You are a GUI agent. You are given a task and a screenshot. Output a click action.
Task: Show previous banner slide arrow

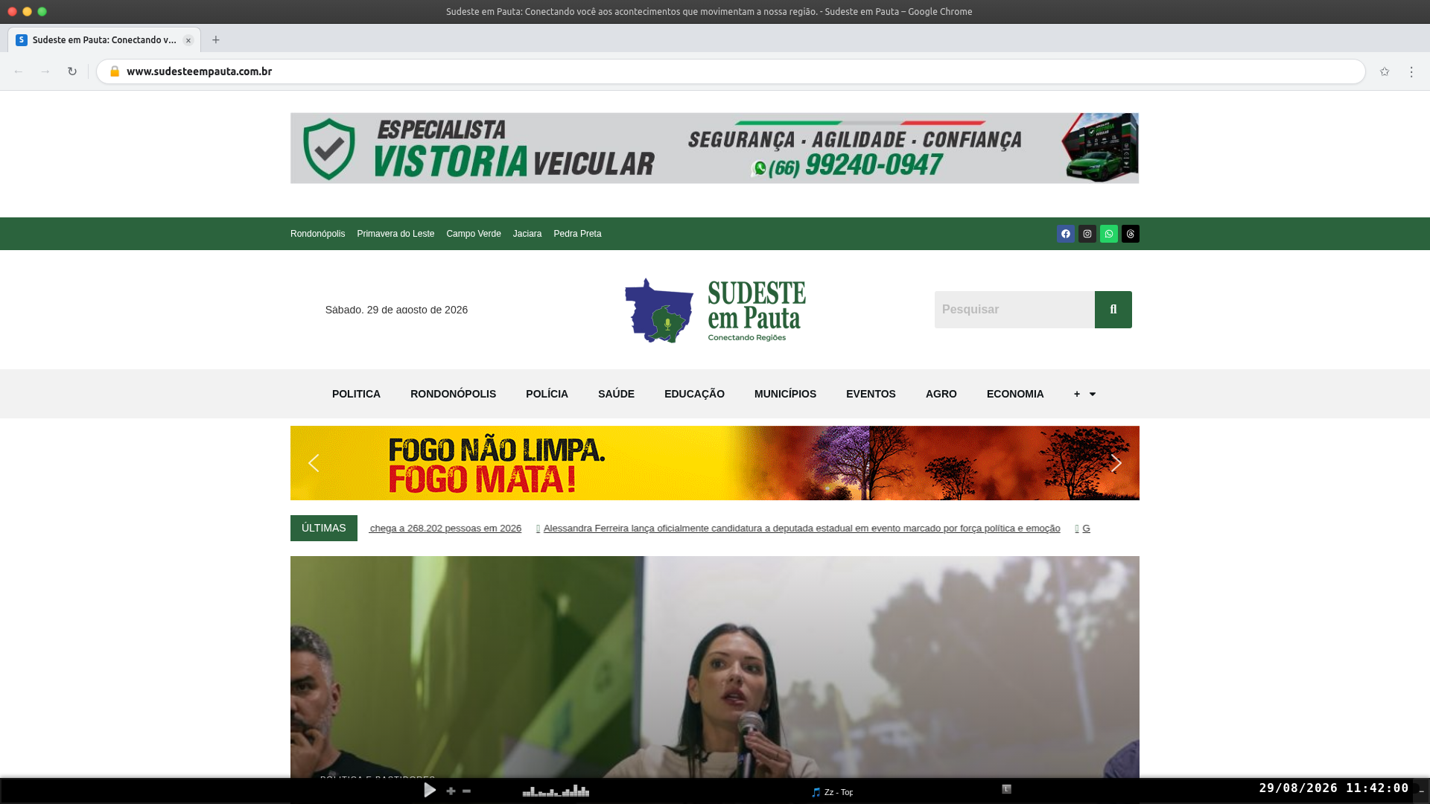(x=314, y=463)
